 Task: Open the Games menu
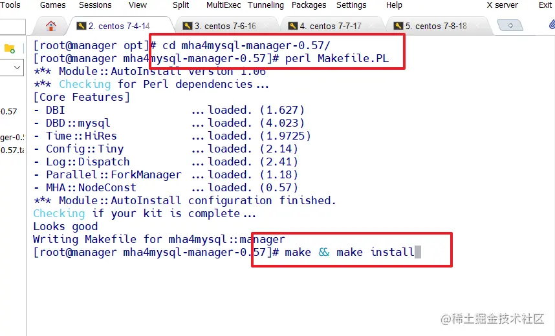[x=53, y=5]
